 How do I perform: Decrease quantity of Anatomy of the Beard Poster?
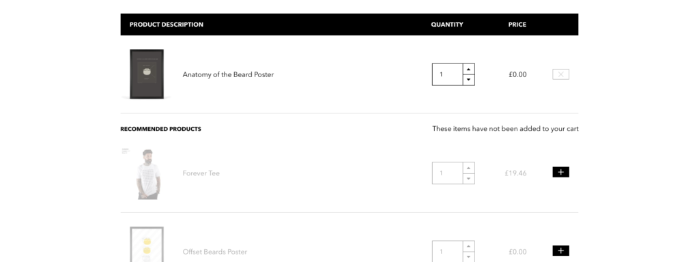click(468, 80)
